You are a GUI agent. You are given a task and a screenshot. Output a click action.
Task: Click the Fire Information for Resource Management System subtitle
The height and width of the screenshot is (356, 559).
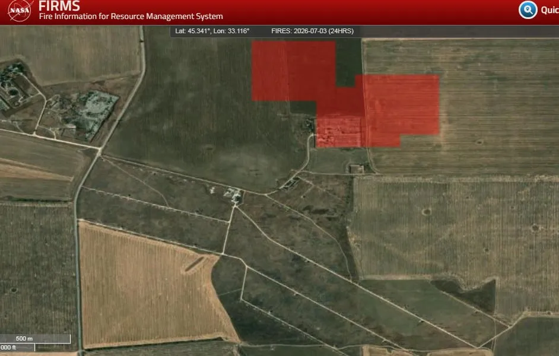[x=131, y=17]
